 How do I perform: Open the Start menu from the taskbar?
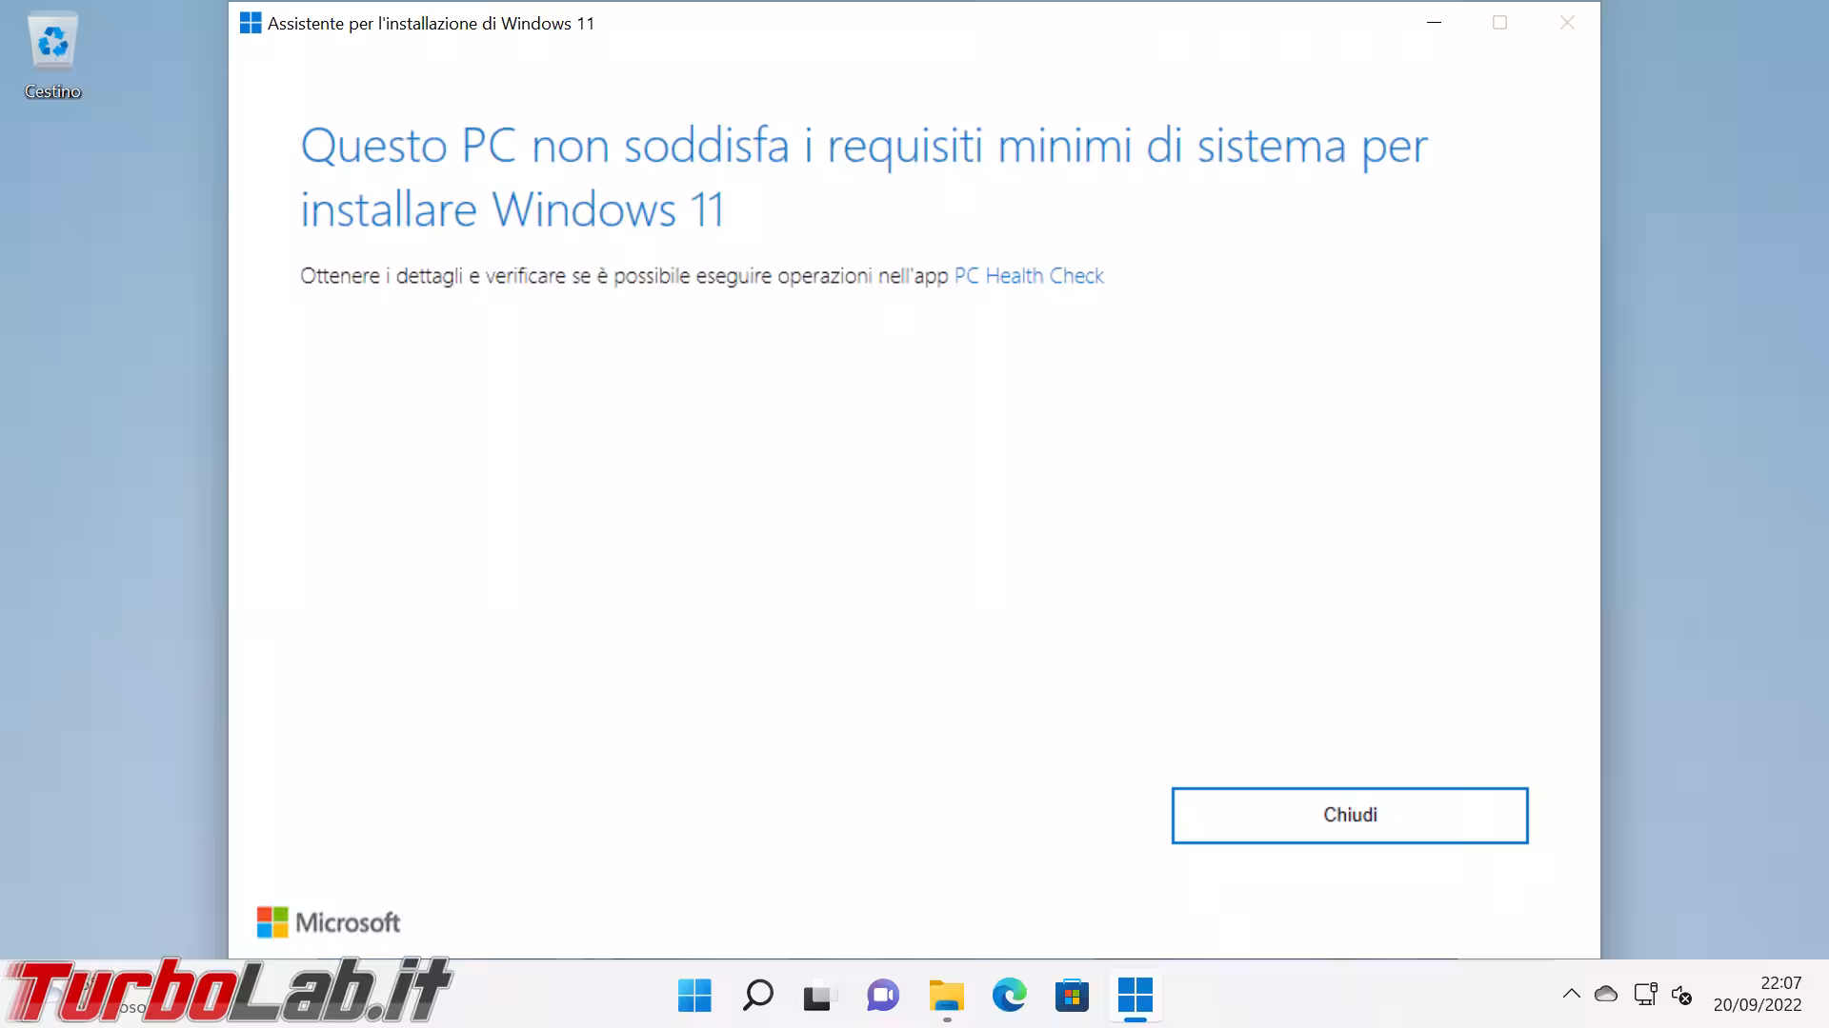click(x=694, y=996)
